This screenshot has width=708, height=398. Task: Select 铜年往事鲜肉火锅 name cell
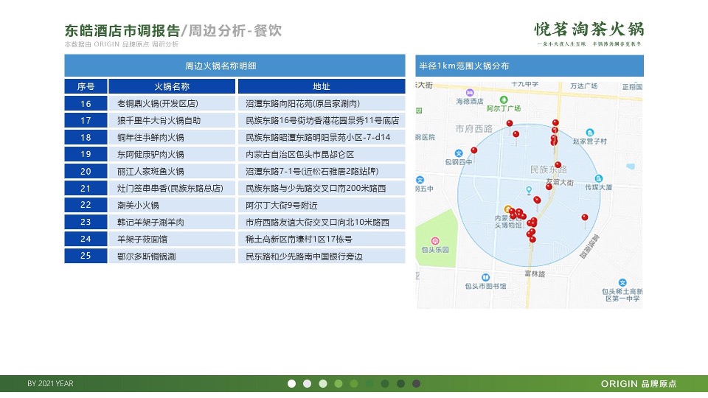pyautogui.click(x=172, y=137)
